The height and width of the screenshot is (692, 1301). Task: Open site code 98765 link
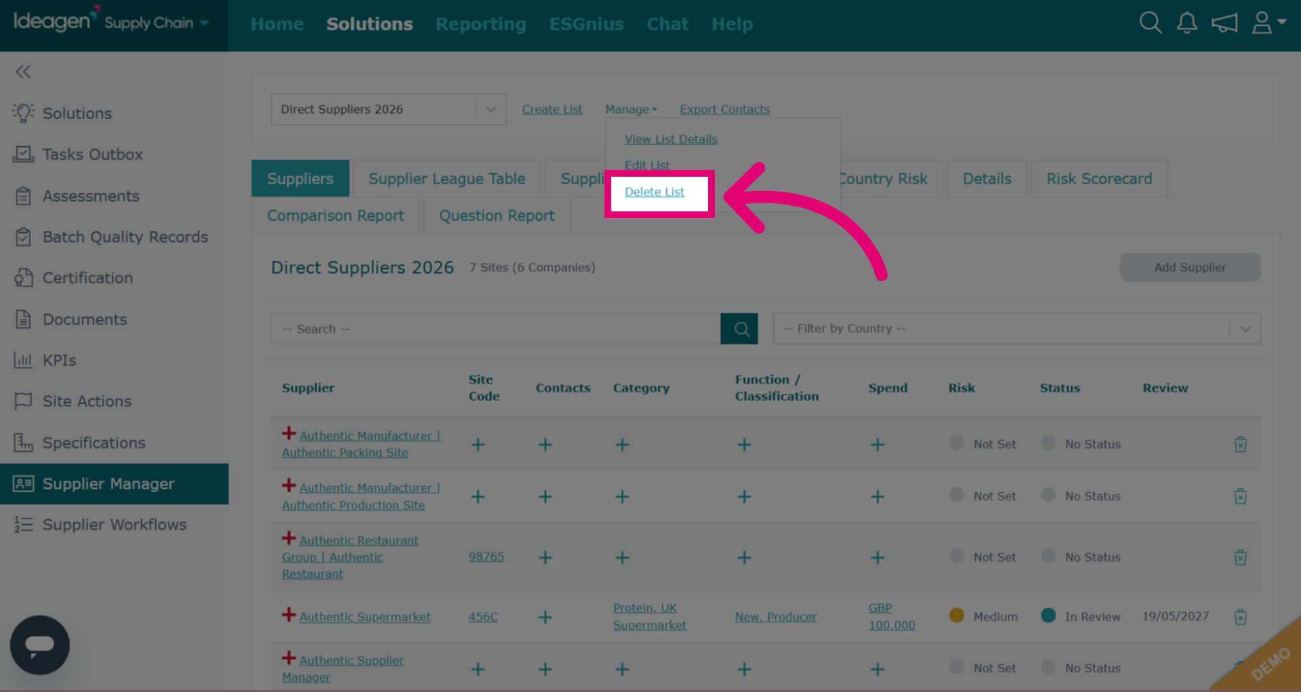coord(486,557)
